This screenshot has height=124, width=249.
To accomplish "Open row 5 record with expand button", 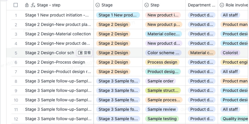I will [84, 53].
